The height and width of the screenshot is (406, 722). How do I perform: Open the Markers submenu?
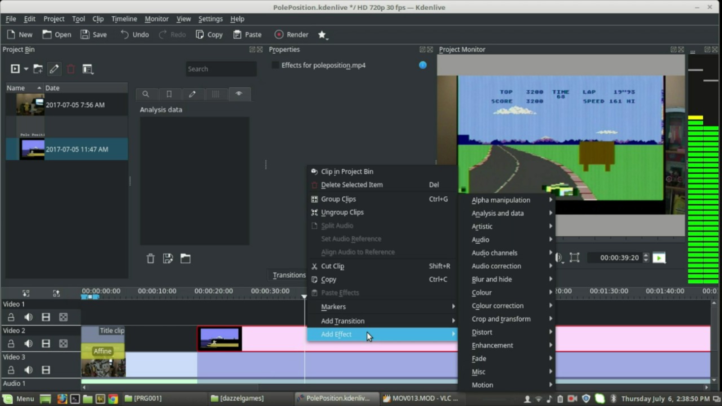coord(382,306)
